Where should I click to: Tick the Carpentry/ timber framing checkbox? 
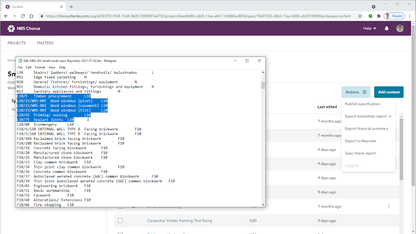(120, 220)
